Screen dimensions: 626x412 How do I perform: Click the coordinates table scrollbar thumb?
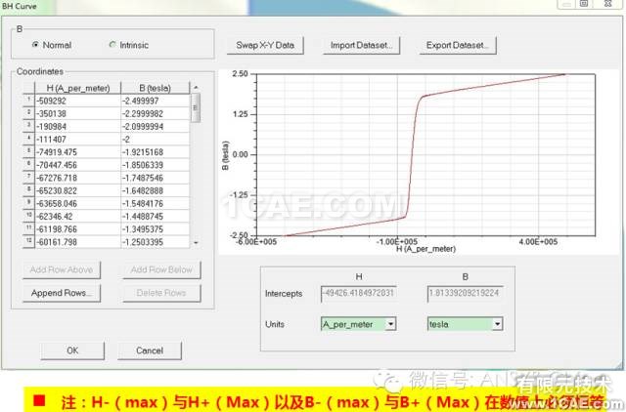point(196,107)
